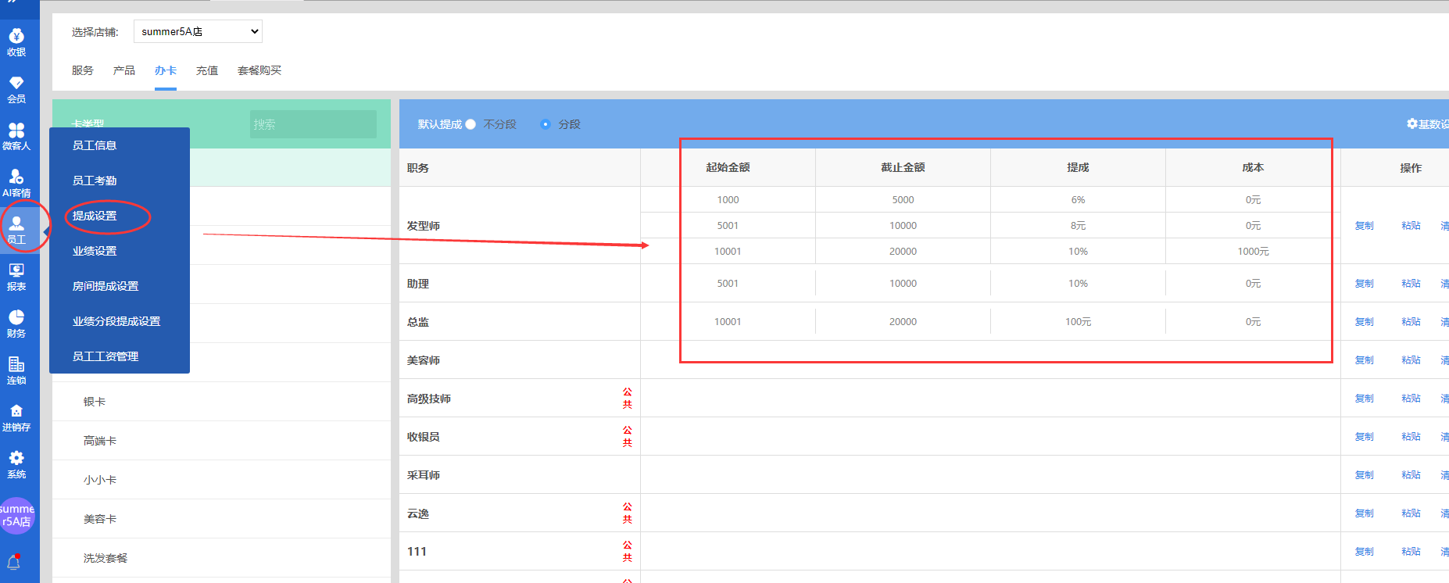Open the 连锁 chain sidebar icon
Image resolution: width=1449 pixels, height=583 pixels.
16,371
